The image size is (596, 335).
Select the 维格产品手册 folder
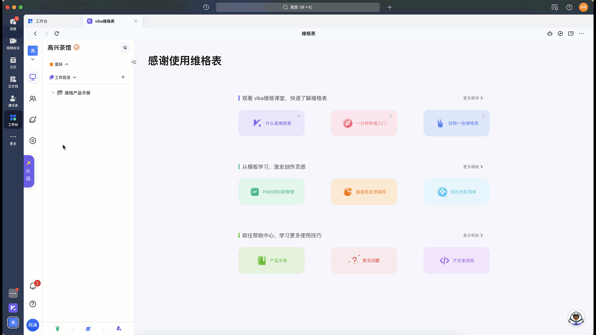(x=78, y=93)
